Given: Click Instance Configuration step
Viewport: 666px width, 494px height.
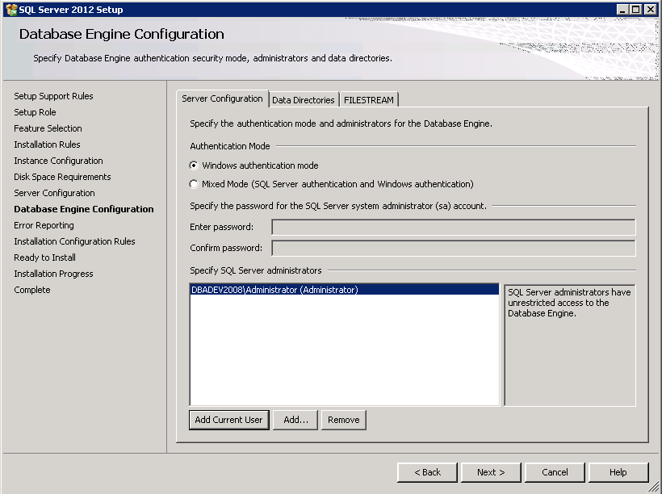Looking at the screenshot, I should [x=58, y=161].
